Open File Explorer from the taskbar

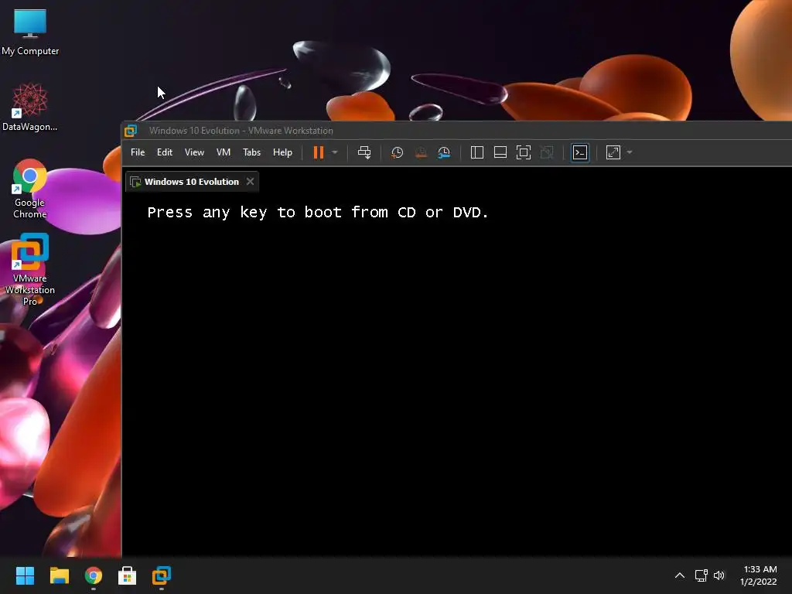(59, 575)
